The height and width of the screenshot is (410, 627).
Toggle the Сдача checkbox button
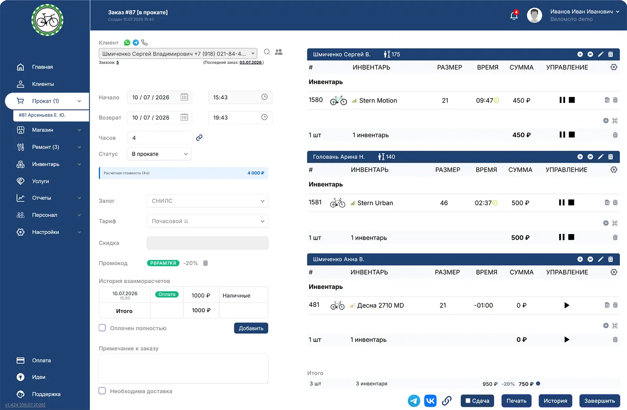477,401
